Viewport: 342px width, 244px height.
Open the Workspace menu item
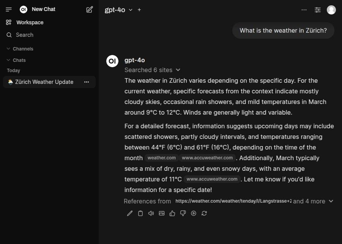point(30,22)
